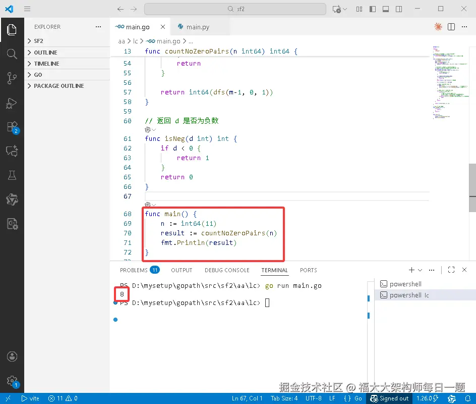The width and height of the screenshot is (476, 404).
Task: Toggle primary side bar visibility
Action: (x=373, y=9)
